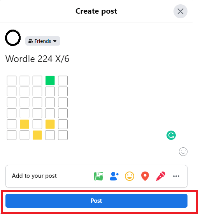Close the Create post dialog
The height and width of the screenshot is (214, 205).
click(x=180, y=11)
